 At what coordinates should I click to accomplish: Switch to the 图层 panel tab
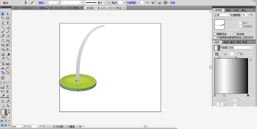245,42
